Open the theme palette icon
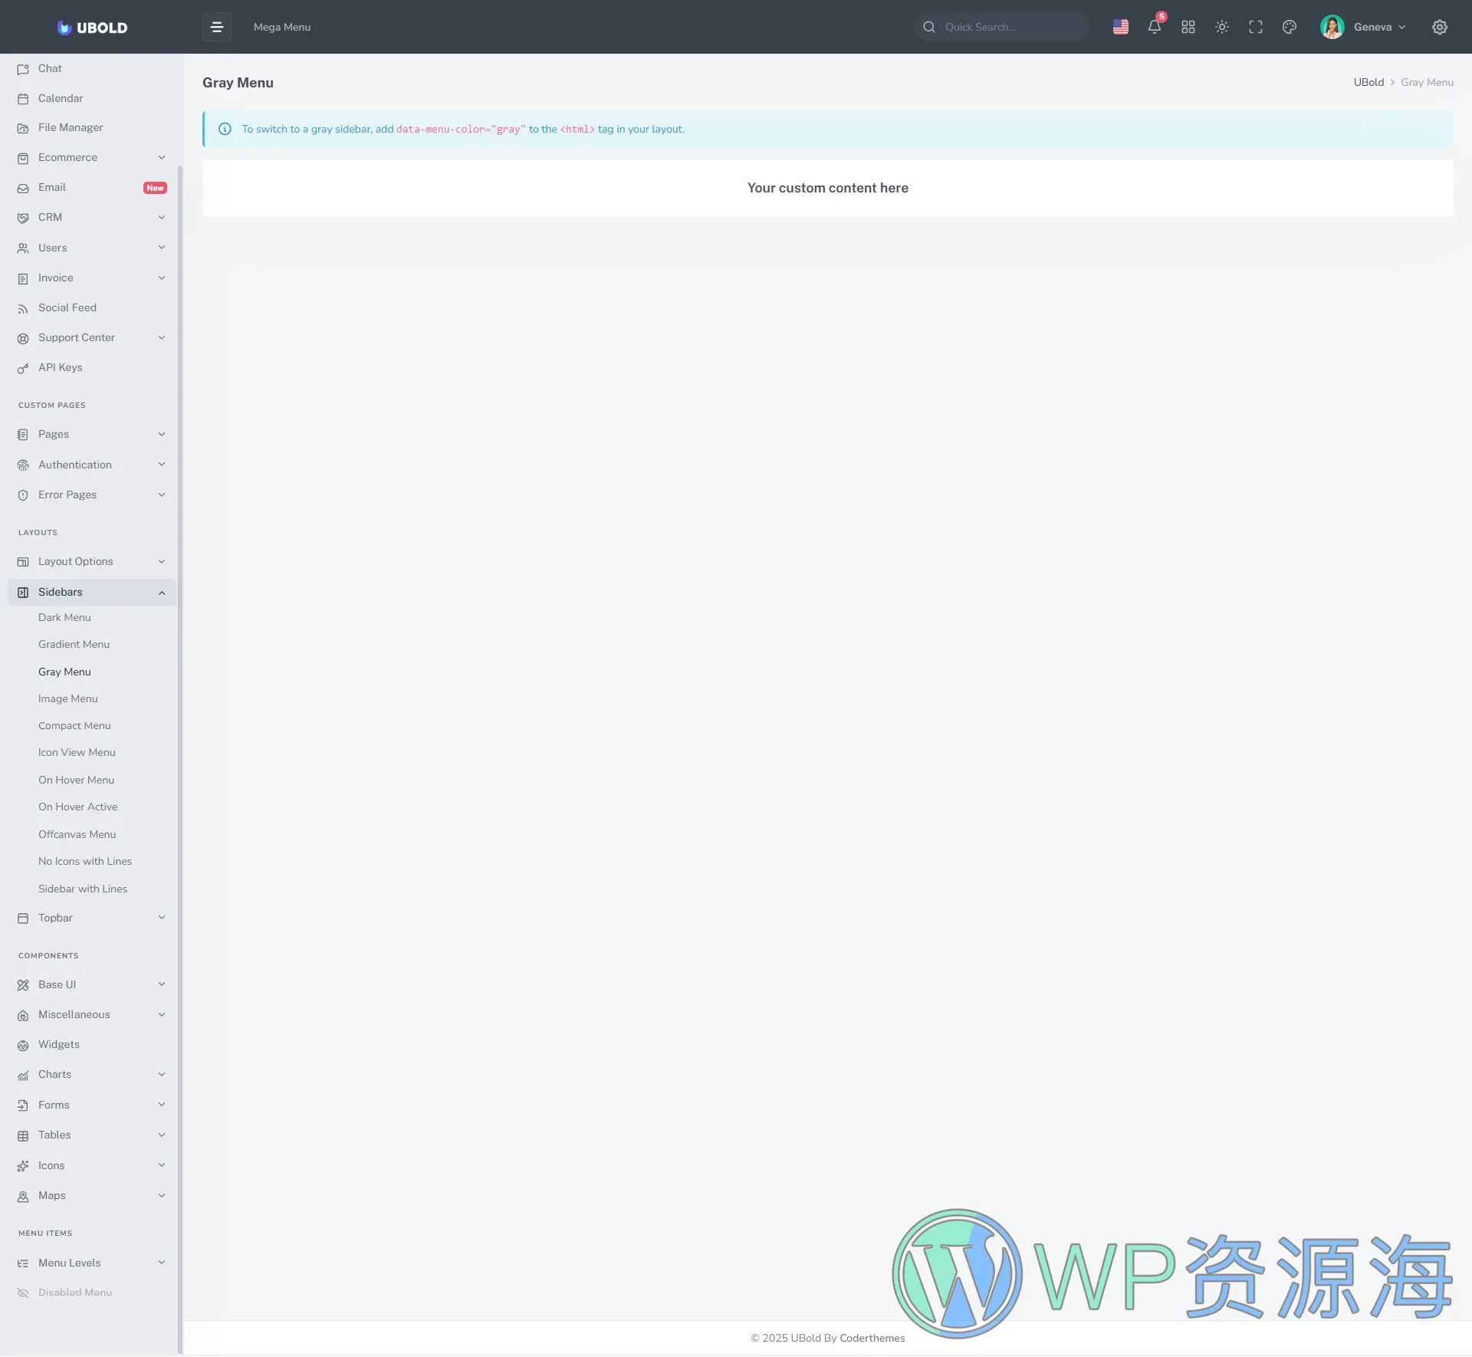This screenshot has height=1357, width=1472. coord(1289,27)
